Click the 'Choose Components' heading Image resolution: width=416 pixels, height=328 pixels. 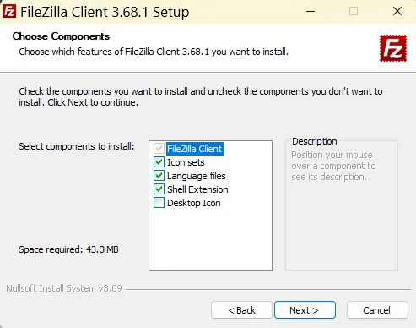point(61,36)
